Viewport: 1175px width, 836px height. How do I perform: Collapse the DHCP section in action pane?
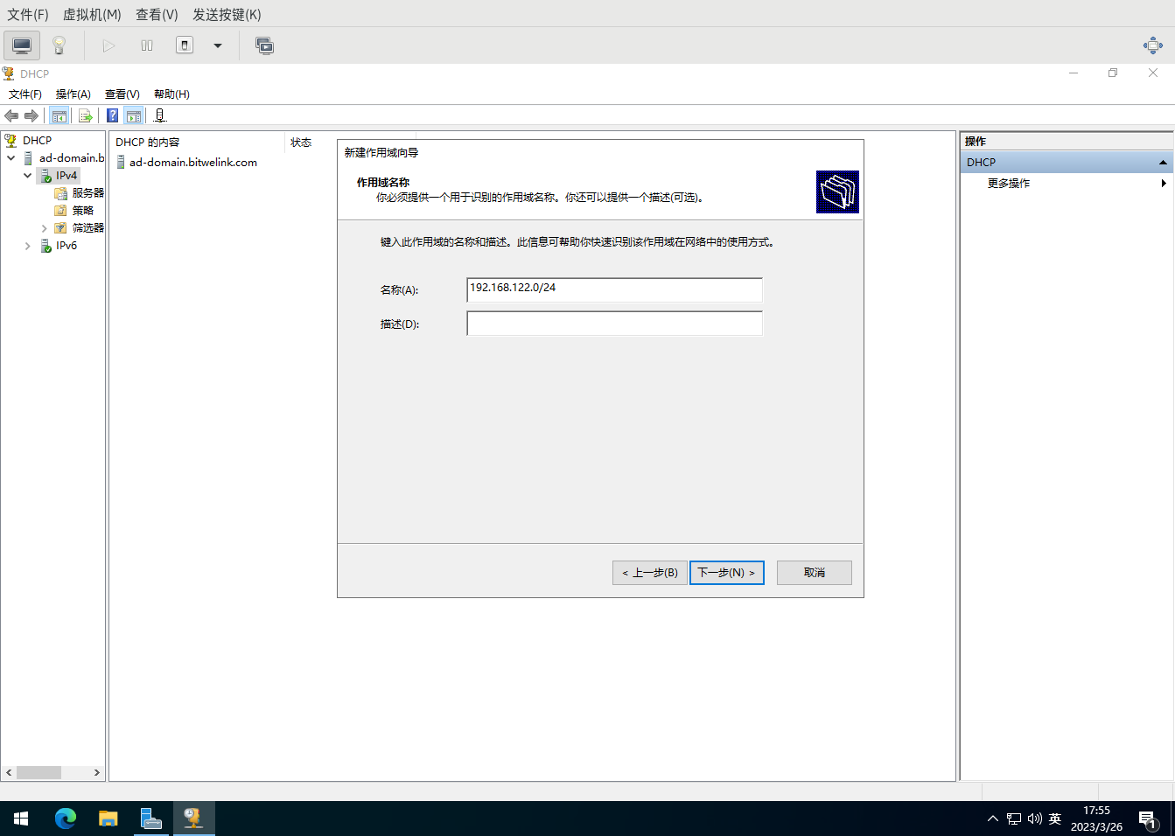pyautogui.click(x=1163, y=163)
